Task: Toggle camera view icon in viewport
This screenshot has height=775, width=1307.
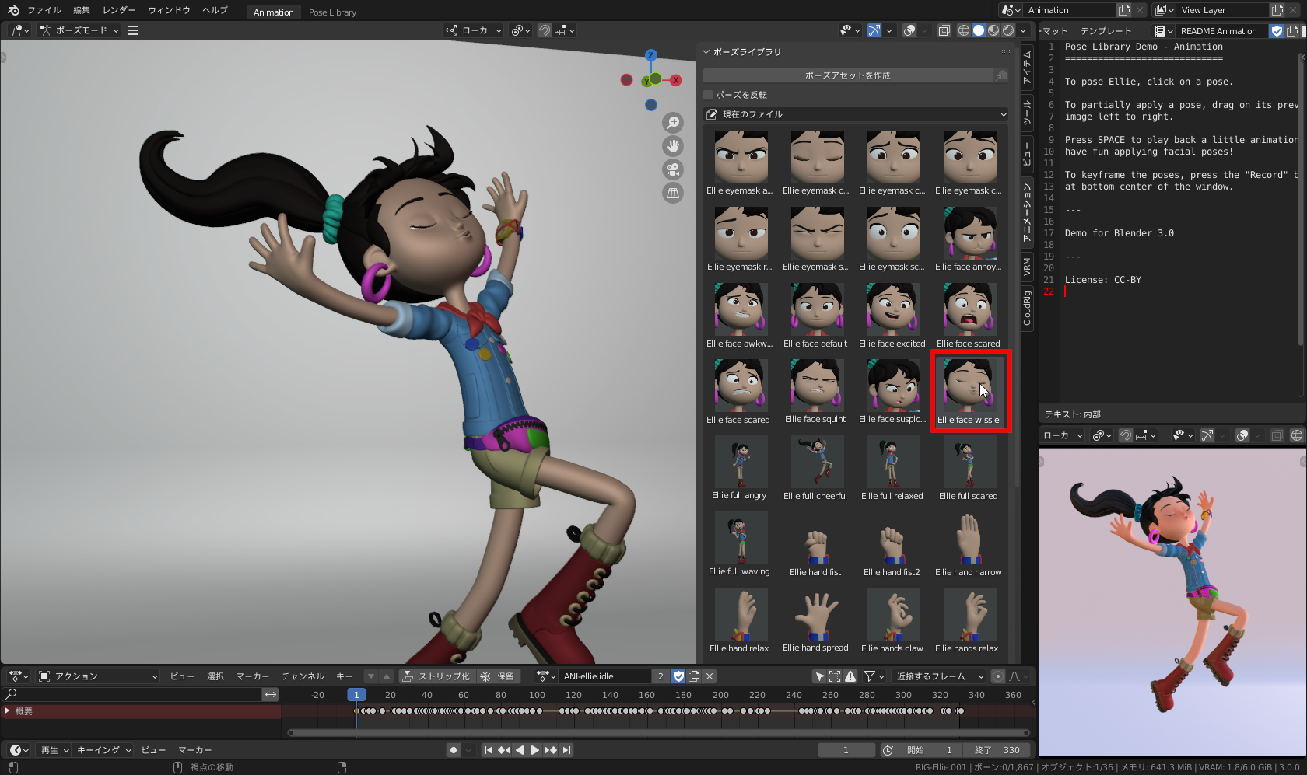Action: [x=673, y=169]
